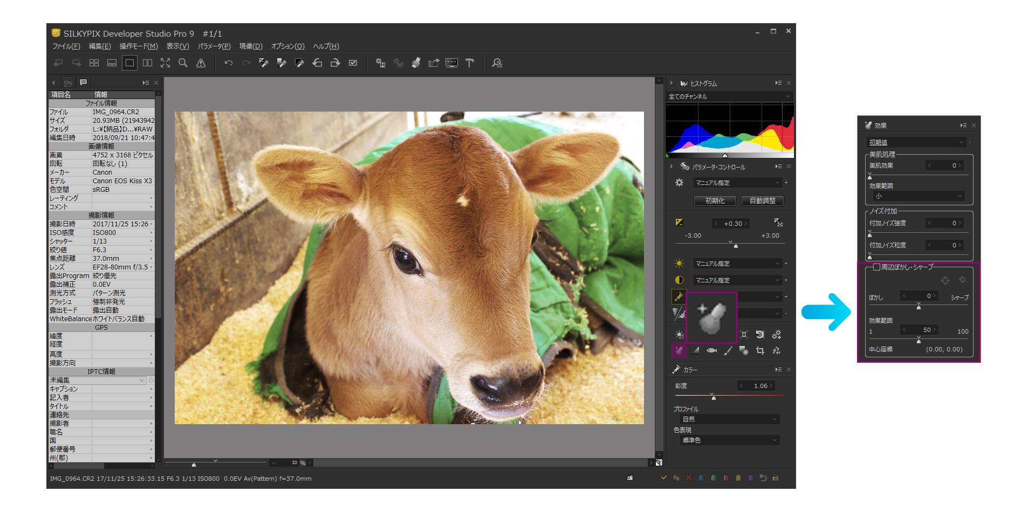Toggle the blue label mark
1028x512 pixels.
[x=701, y=478]
